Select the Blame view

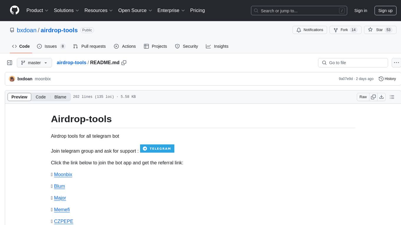(60, 97)
